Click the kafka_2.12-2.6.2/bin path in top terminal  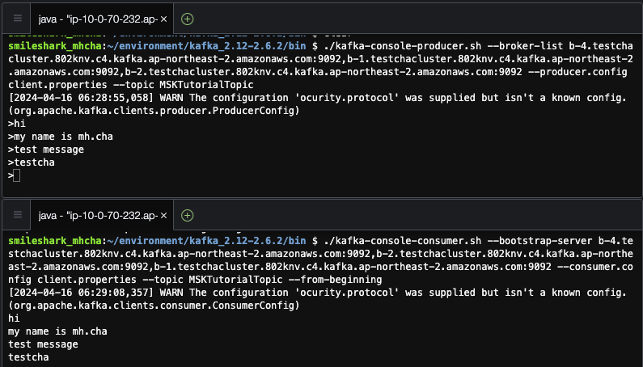click(x=247, y=45)
